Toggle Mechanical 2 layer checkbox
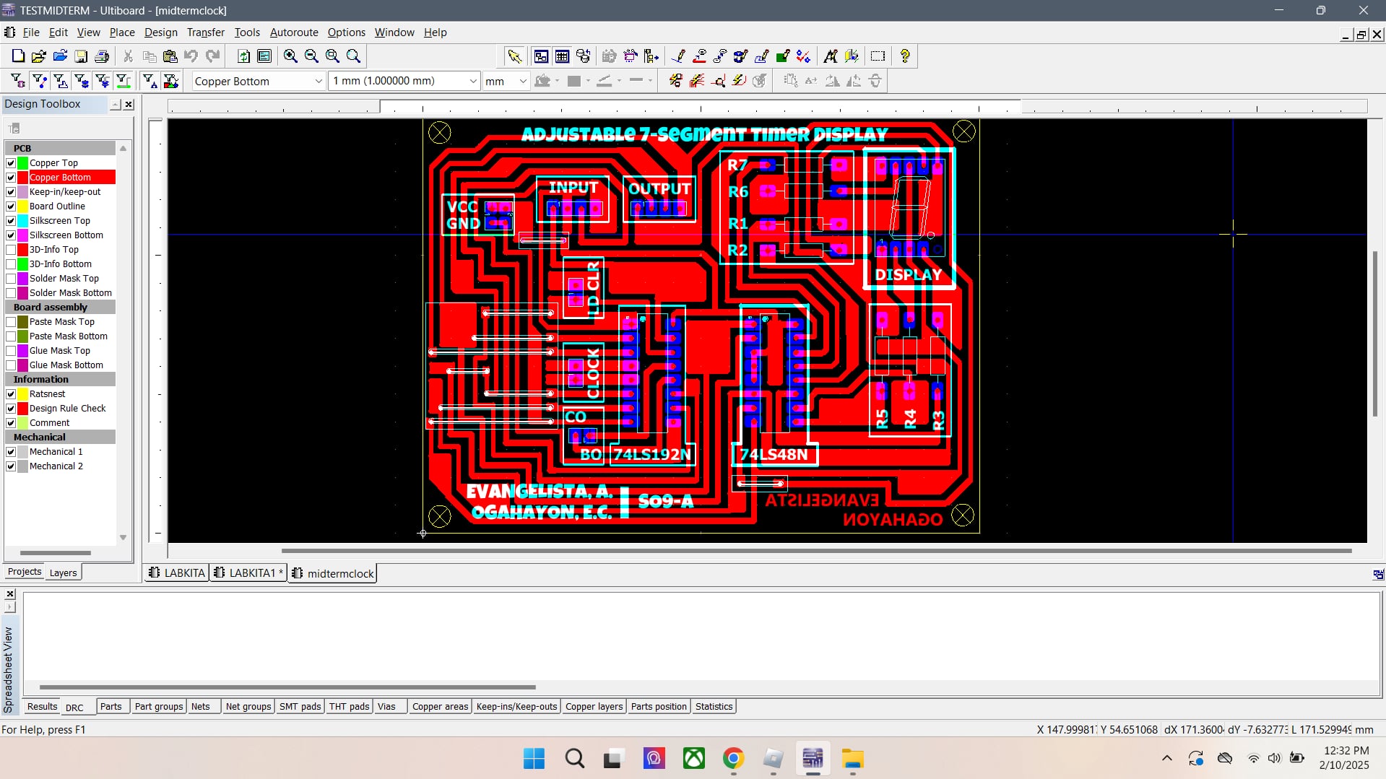Viewport: 1386px width, 779px height. pos(11,466)
